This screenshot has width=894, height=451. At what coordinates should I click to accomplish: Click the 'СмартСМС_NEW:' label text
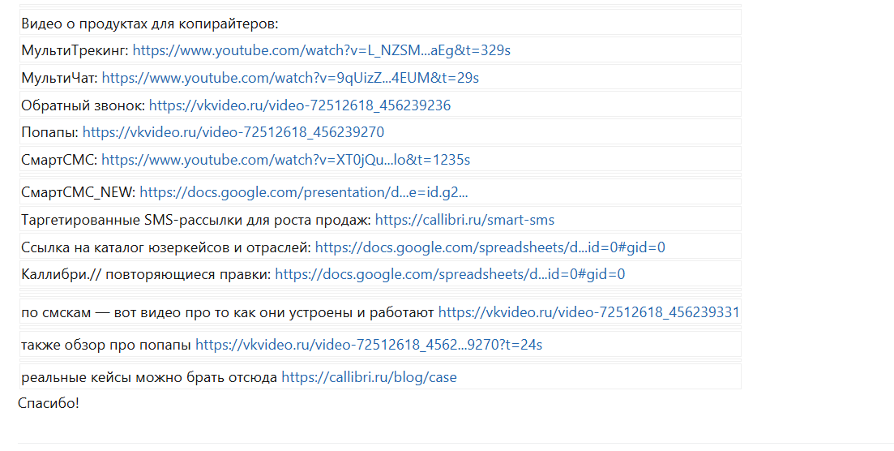click(x=79, y=192)
